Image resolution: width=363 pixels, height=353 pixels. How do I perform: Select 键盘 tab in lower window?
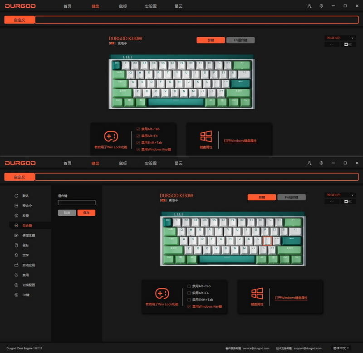pos(95,163)
